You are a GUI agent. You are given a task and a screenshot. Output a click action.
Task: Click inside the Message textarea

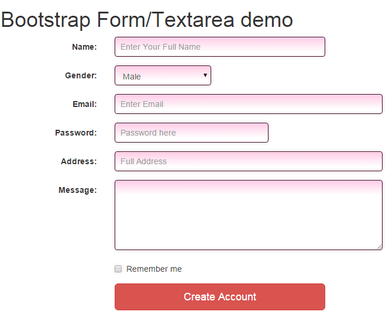click(249, 215)
